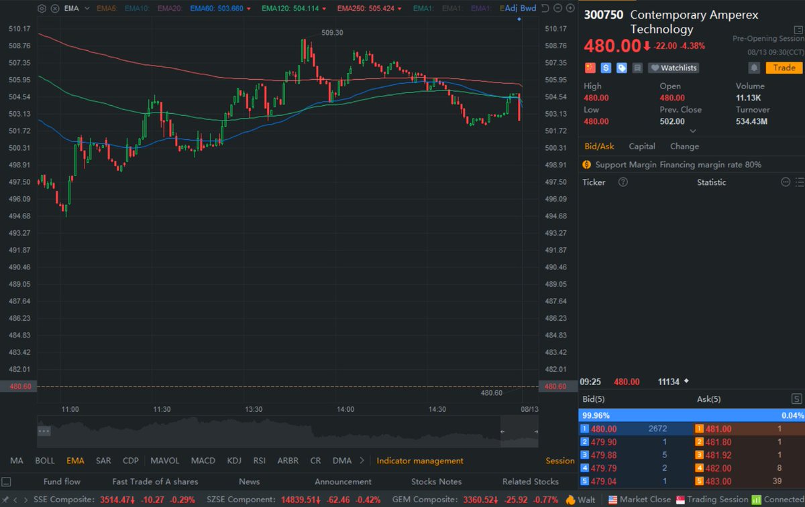Click the Bid/Ask depth level icon
This screenshot has width=805, height=507.
pyautogui.click(x=797, y=399)
